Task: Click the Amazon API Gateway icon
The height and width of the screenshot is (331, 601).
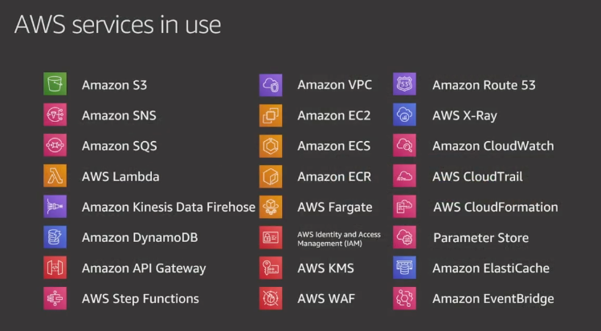Action: pyautogui.click(x=55, y=268)
